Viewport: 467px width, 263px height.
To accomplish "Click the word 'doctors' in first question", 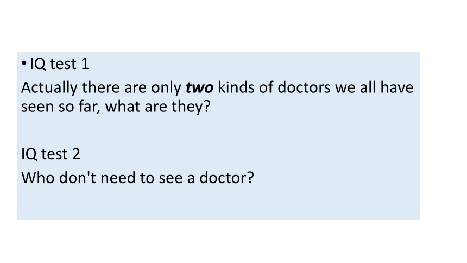I will 304,87.
